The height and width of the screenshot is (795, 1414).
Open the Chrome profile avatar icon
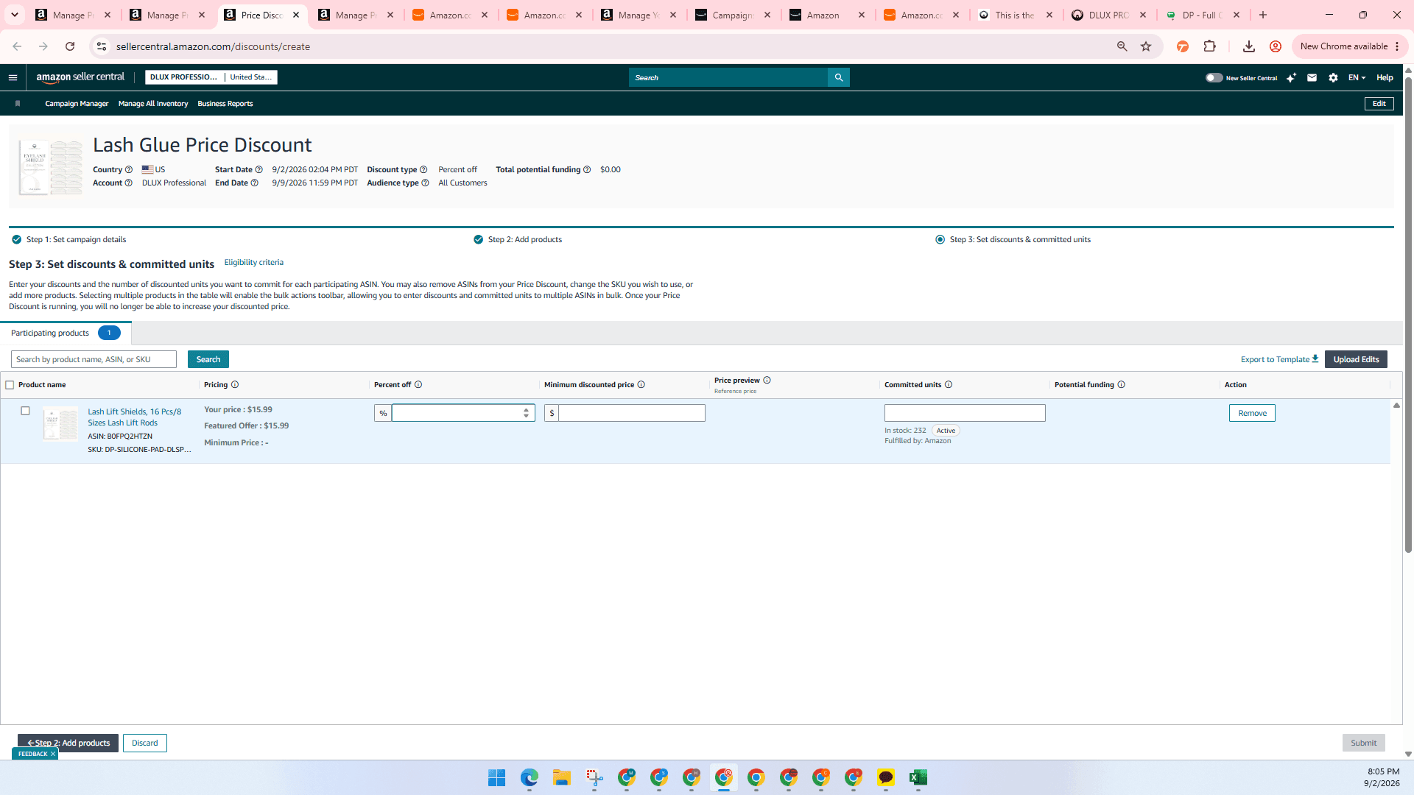pyautogui.click(x=1276, y=46)
